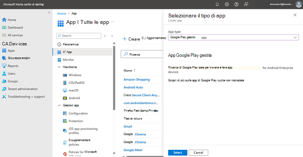Click the Configuration icon
Viewport: 303px width, 157px height.
click(x=65, y=113)
